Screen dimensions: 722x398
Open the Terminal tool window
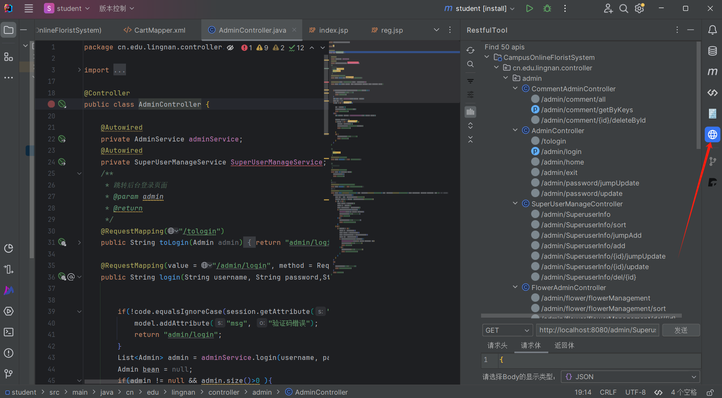pos(8,332)
